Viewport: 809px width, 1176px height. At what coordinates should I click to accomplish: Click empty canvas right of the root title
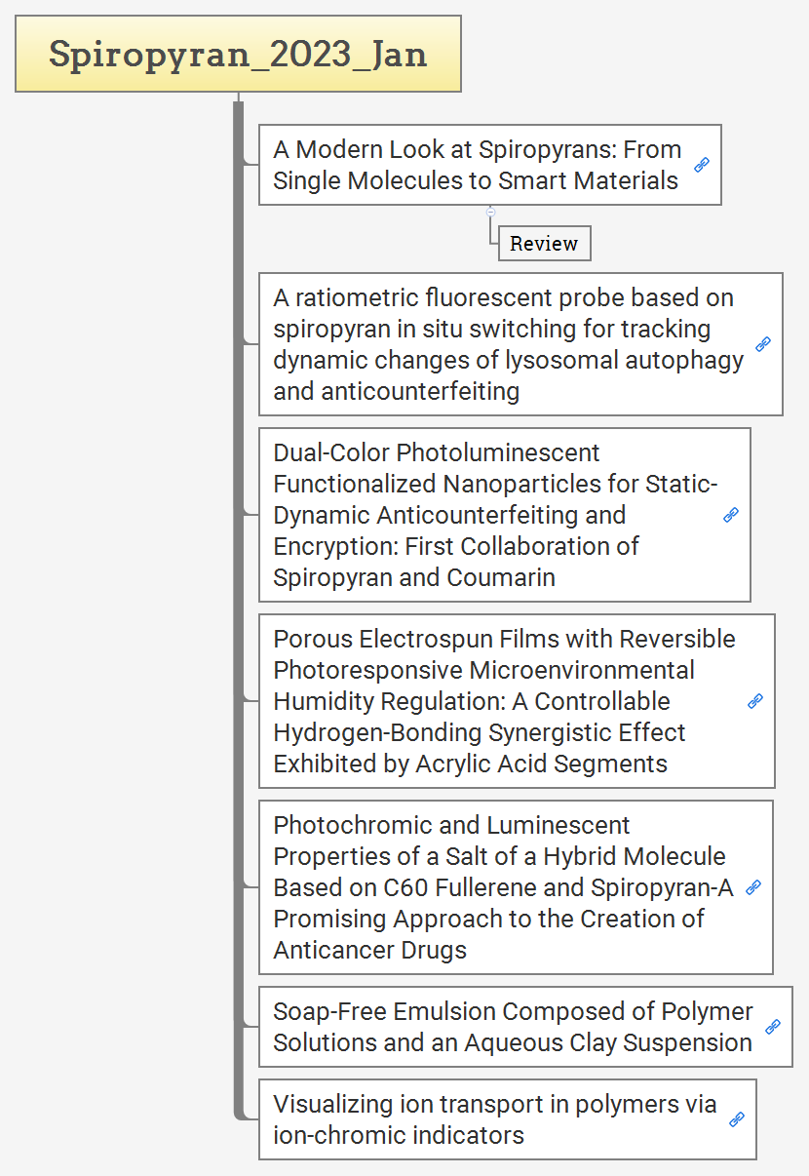(x=634, y=55)
